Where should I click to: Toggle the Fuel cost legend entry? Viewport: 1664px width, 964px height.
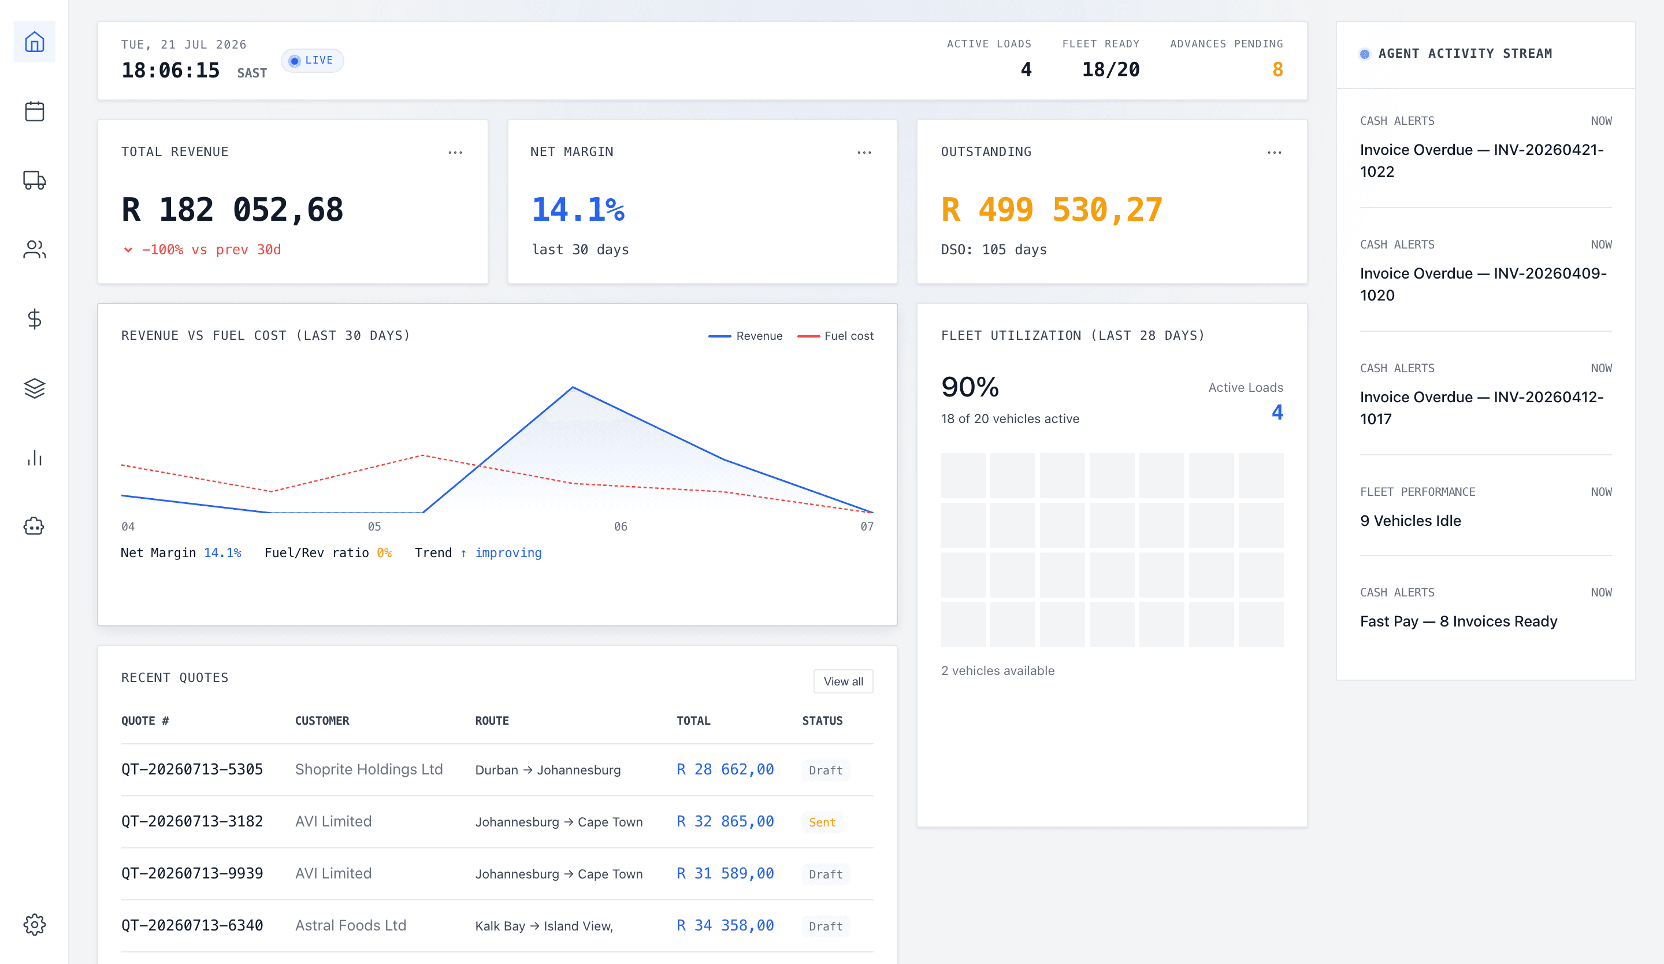pos(835,336)
